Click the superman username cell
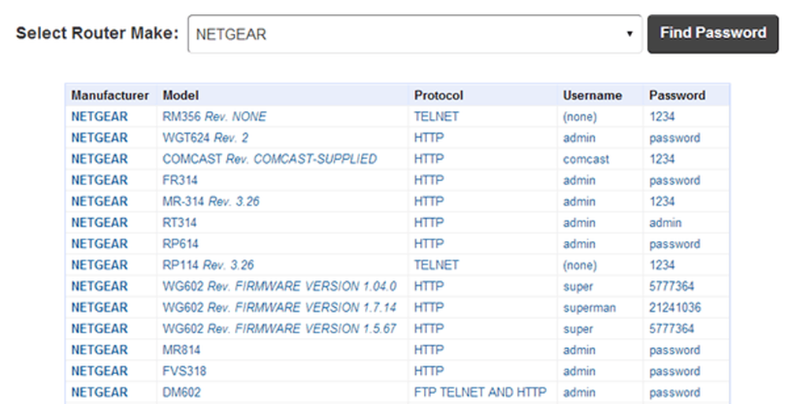788x404 pixels. [x=589, y=307]
